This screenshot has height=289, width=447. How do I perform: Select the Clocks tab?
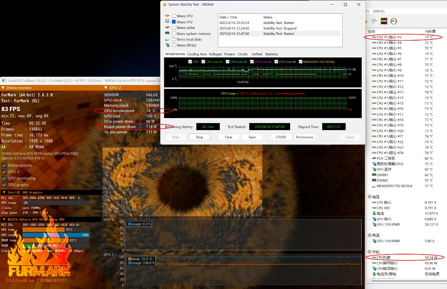[x=243, y=54]
